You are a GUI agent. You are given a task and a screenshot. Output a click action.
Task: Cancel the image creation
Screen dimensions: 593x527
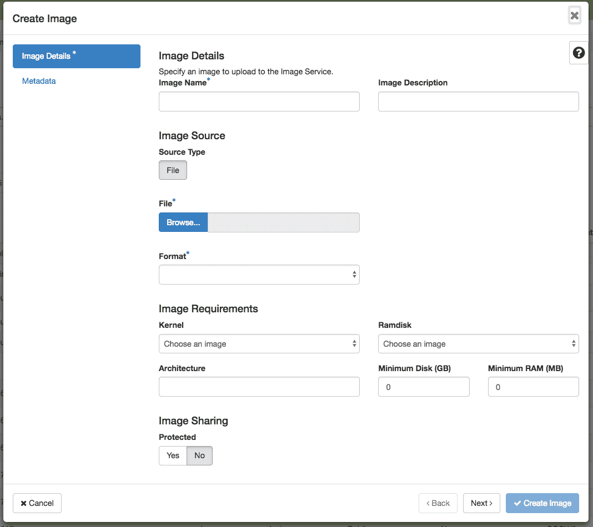(37, 503)
